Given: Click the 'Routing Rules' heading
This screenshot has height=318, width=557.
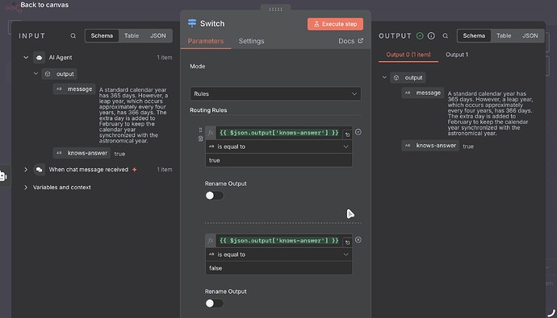Looking at the screenshot, I should coord(208,110).
